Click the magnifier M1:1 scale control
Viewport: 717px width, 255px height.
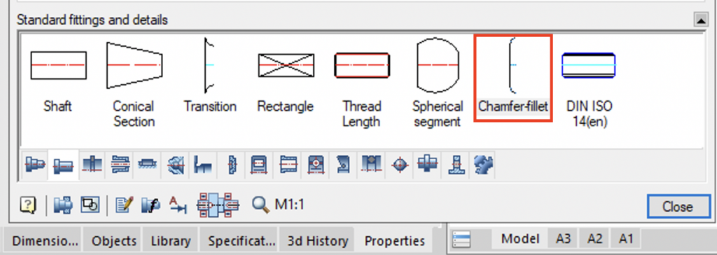(279, 205)
